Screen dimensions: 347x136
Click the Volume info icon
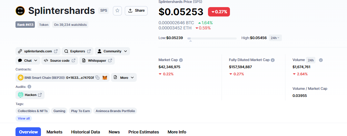pyautogui.click(x=321, y=60)
